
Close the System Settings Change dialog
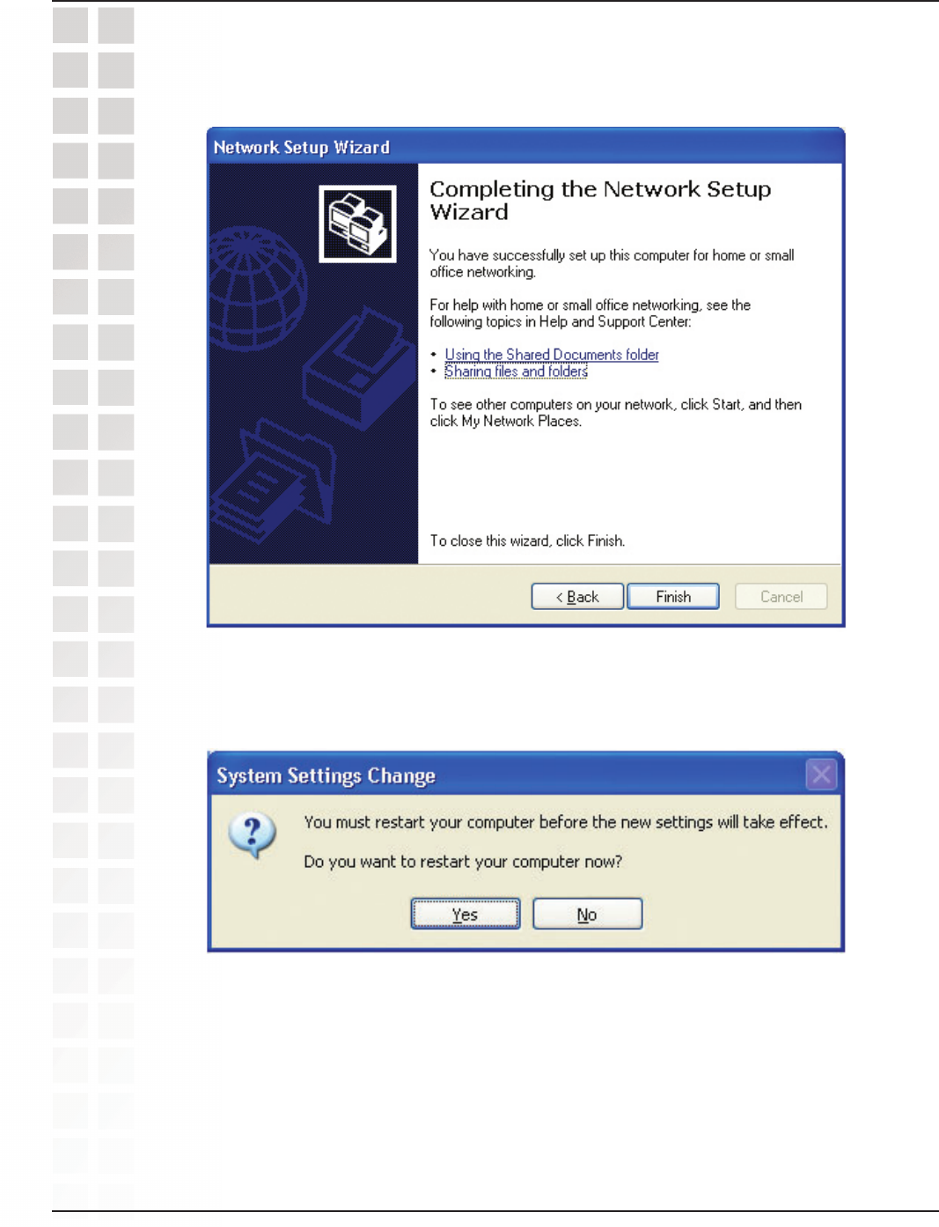click(x=821, y=775)
